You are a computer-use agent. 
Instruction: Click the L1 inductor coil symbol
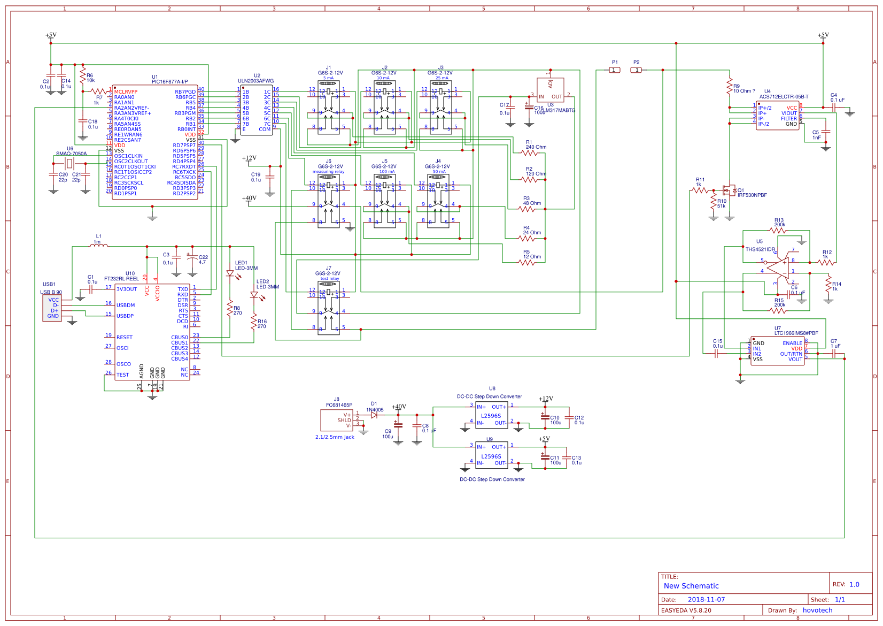100,246
